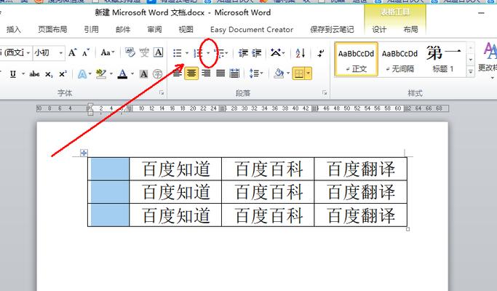Decrease the paragraph indent
Image resolution: width=497 pixels, height=291 pixels.
coord(244,53)
